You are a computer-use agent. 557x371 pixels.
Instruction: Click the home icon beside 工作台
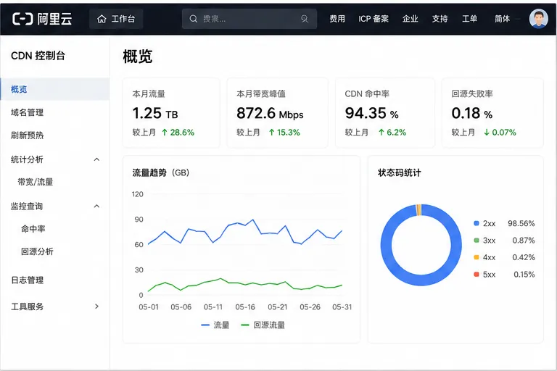pyautogui.click(x=102, y=19)
